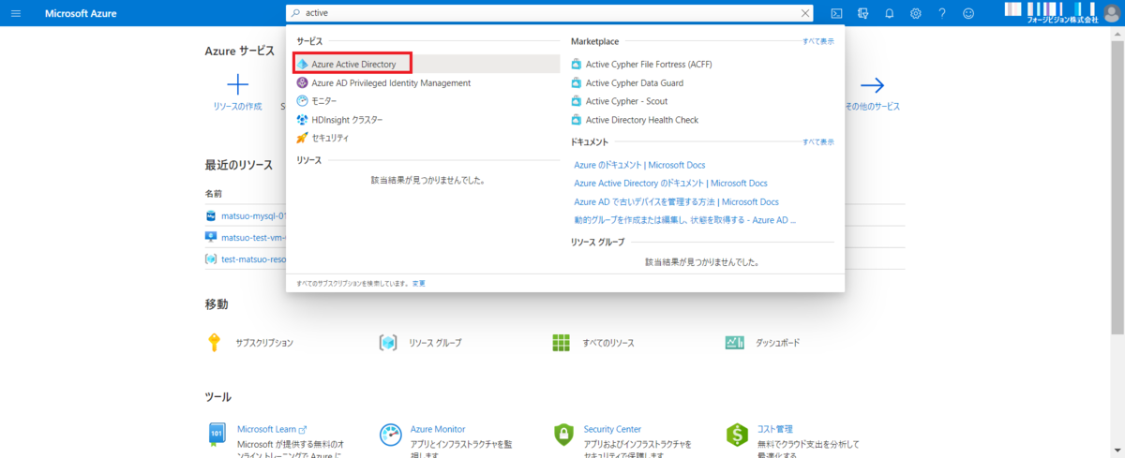The height and width of the screenshot is (458, 1125).
Task: Click the ACFF marketplace bag icon
Action: coord(577,65)
